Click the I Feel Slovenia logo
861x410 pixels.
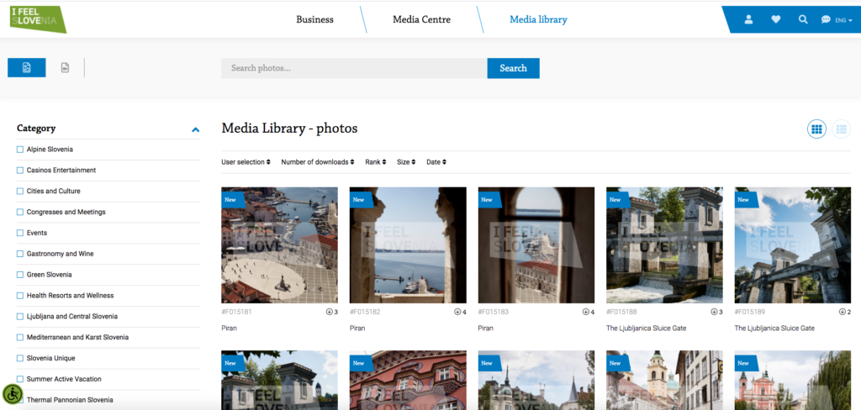[x=38, y=19]
